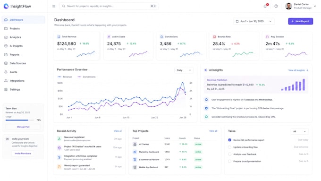Click the Invite Members button

[x=23, y=153]
